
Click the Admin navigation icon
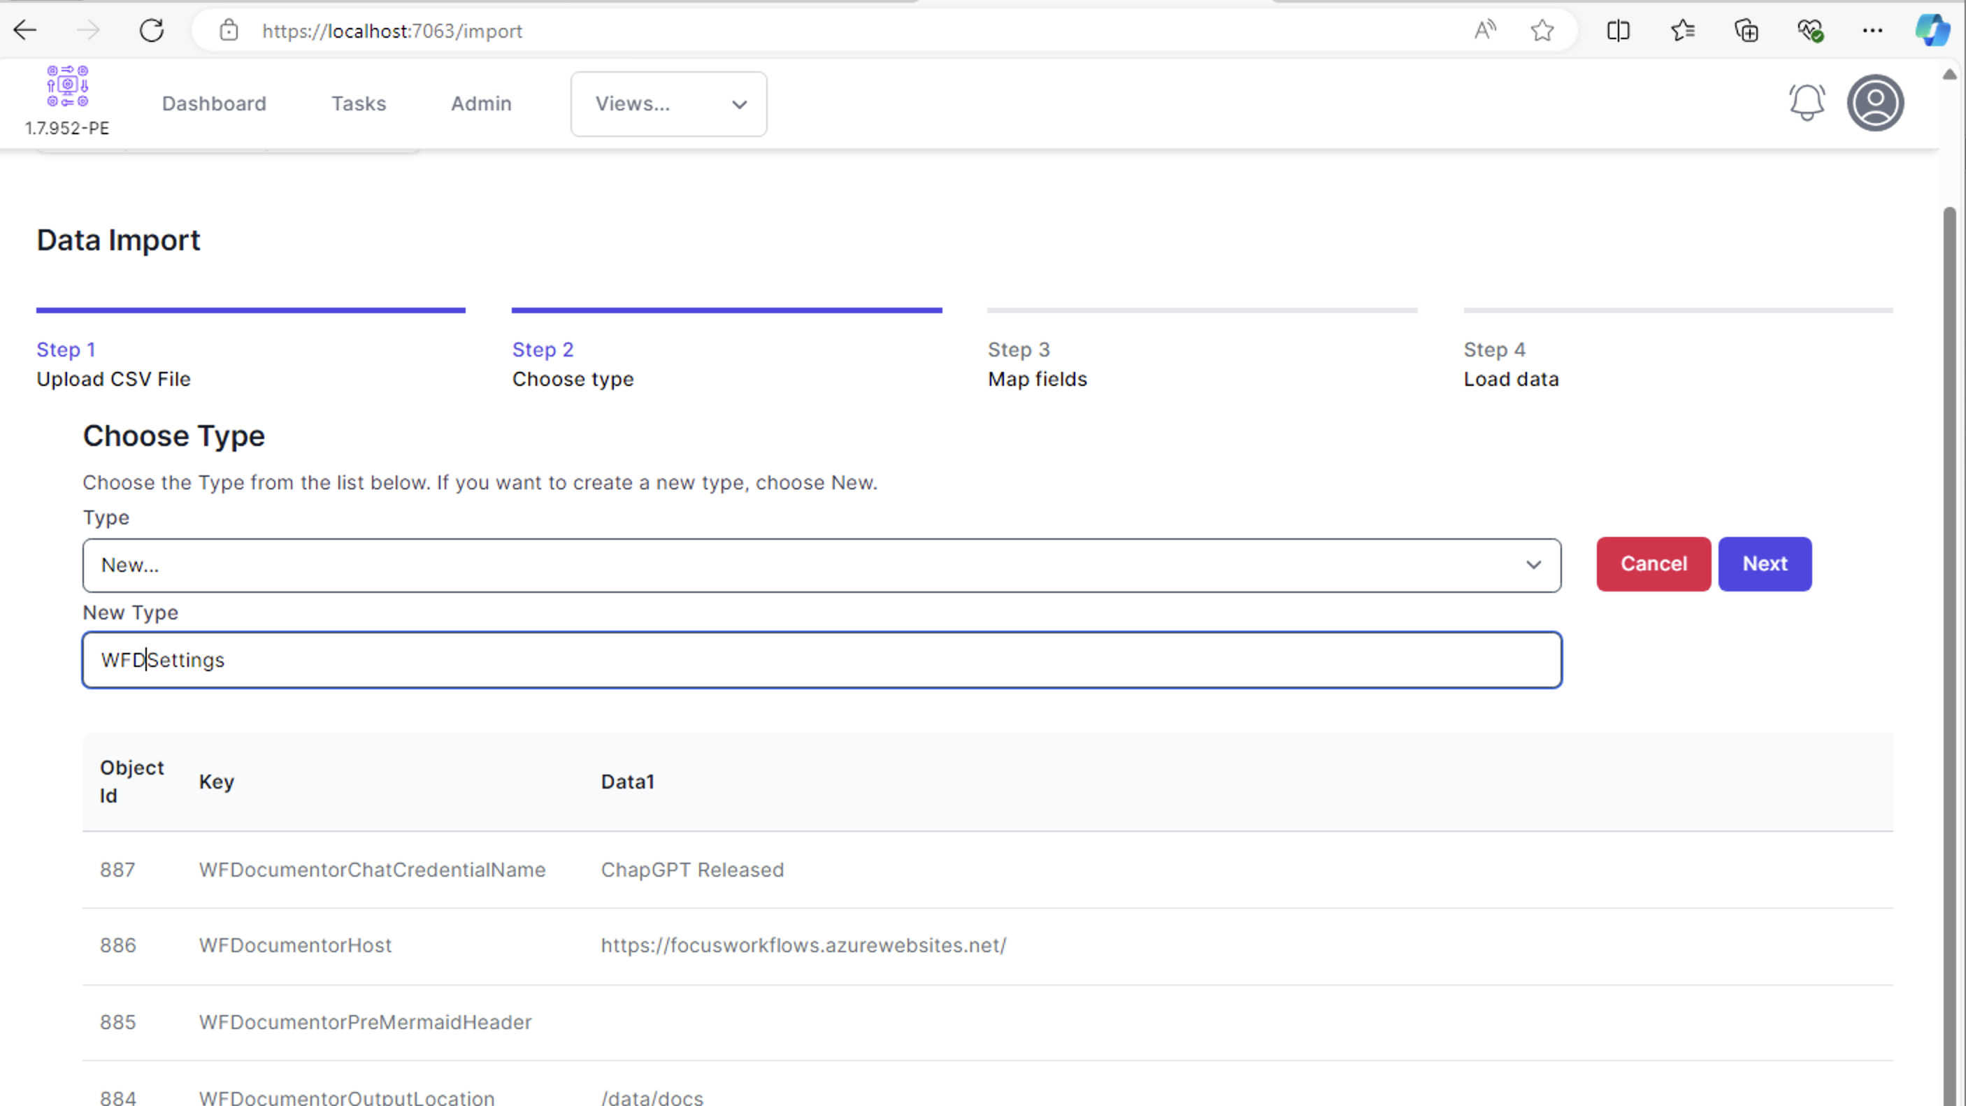[x=481, y=104]
